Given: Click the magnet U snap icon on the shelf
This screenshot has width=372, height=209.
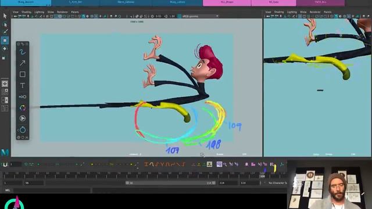Looking at the screenshot, I should tap(5, 164).
